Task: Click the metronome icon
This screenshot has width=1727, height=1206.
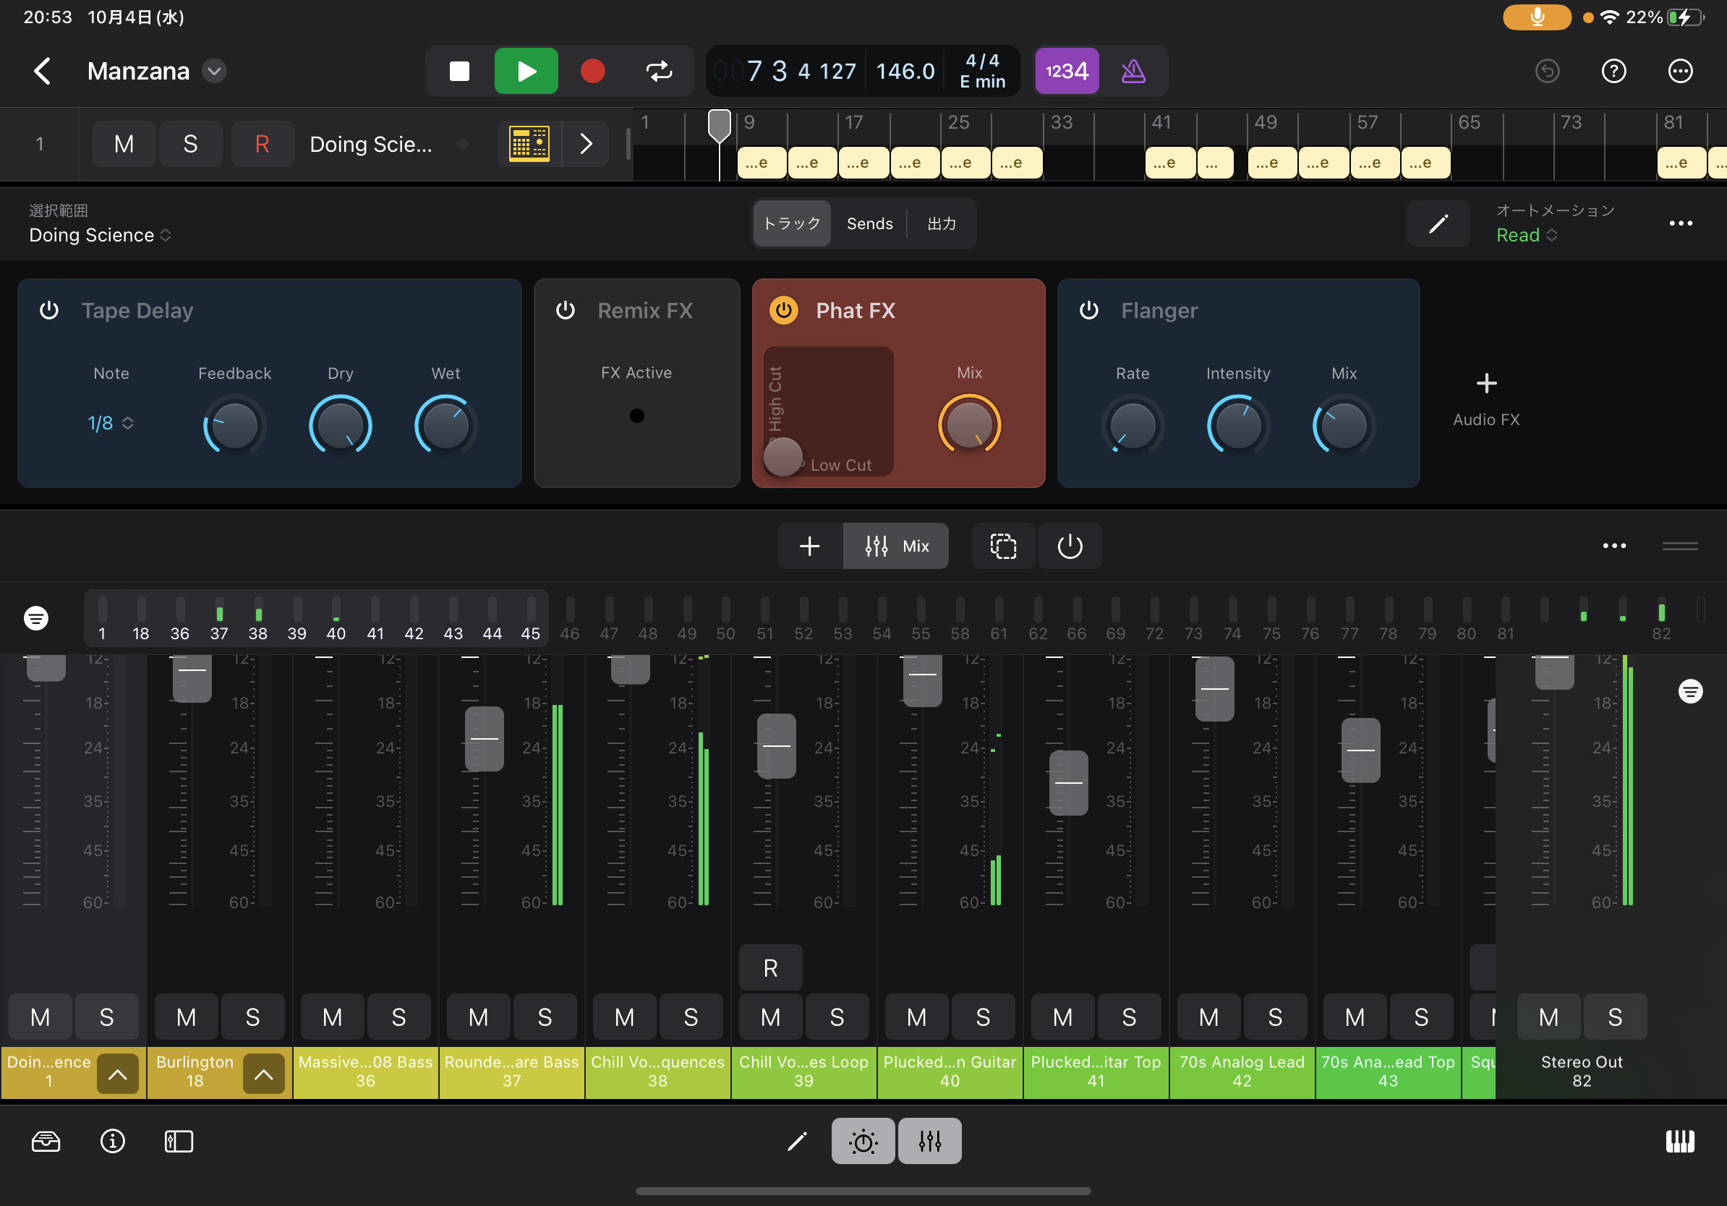Action: pos(1133,72)
